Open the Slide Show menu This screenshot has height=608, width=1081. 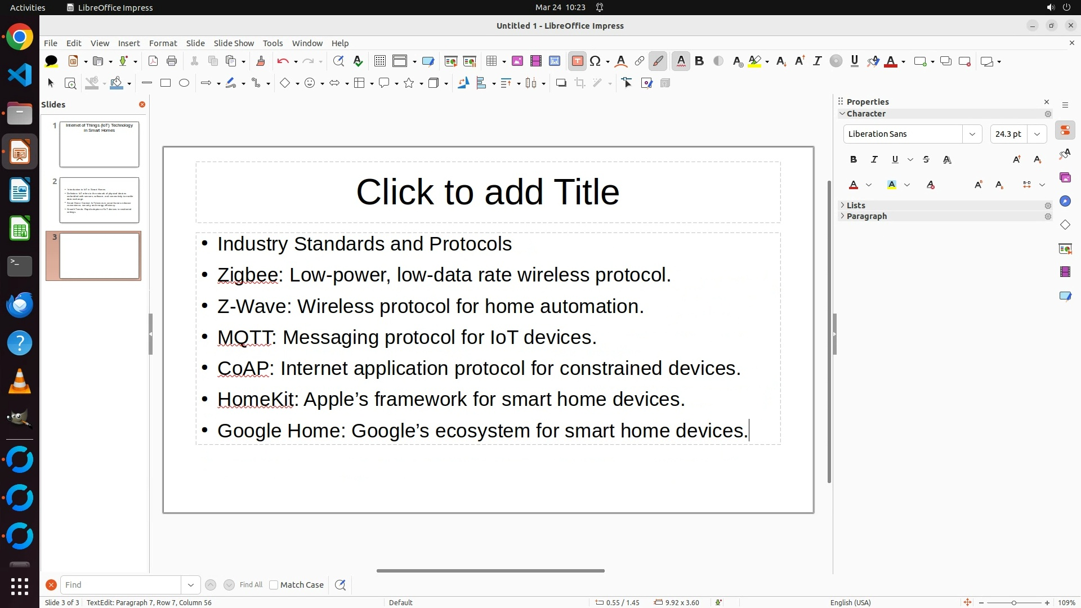coord(234,43)
